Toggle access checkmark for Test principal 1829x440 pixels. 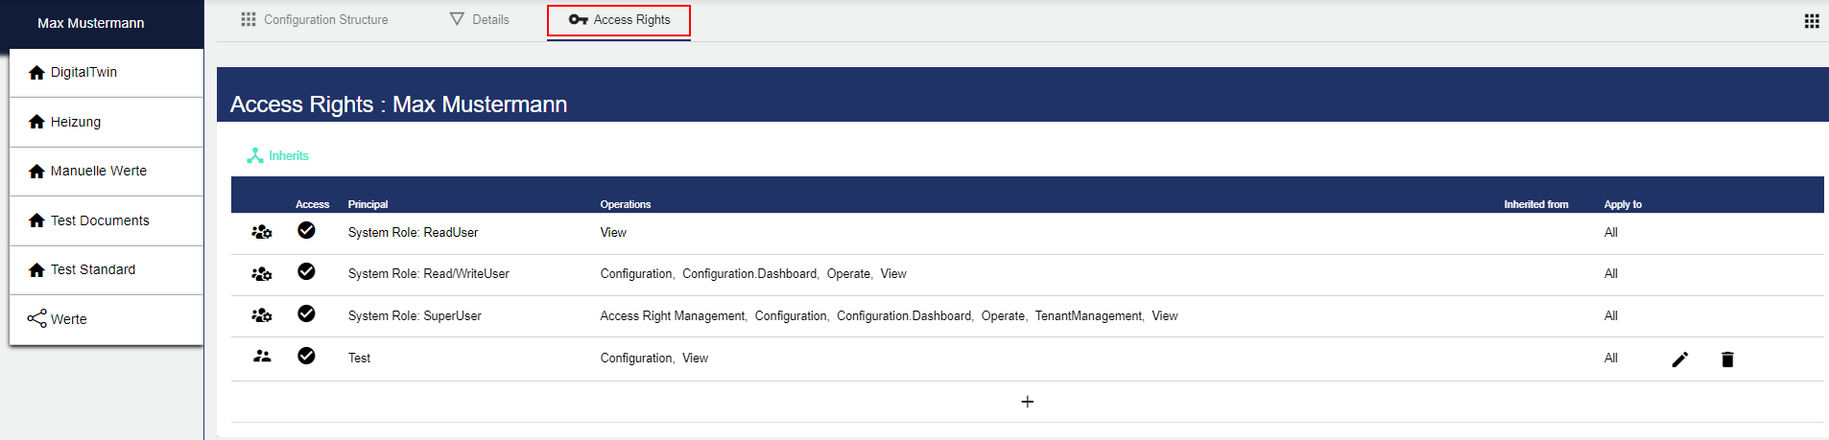(x=306, y=356)
